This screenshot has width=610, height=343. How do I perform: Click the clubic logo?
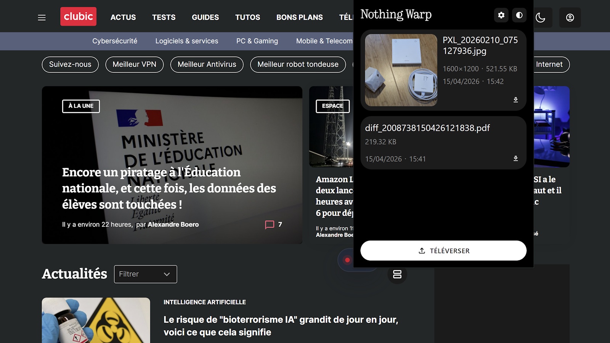(x=78, y=16)
